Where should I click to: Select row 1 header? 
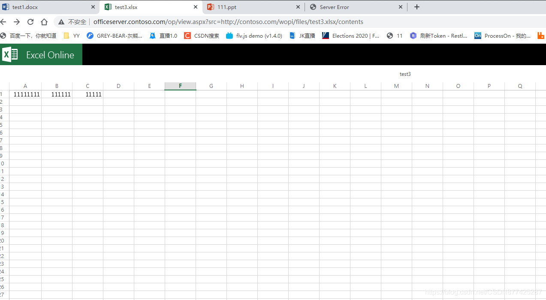point(4,94)
